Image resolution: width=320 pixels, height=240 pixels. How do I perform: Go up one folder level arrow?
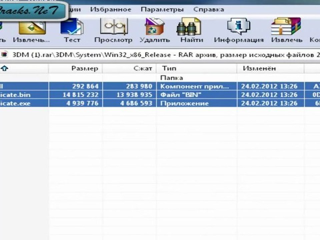click(x=4, y=68)
